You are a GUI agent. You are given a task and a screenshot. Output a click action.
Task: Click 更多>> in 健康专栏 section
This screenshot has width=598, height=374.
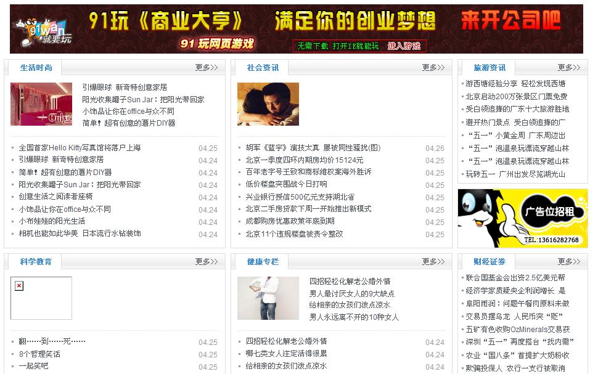(433, 261)
